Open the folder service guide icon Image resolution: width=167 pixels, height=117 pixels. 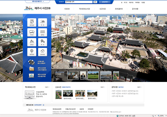click(32, 69)
